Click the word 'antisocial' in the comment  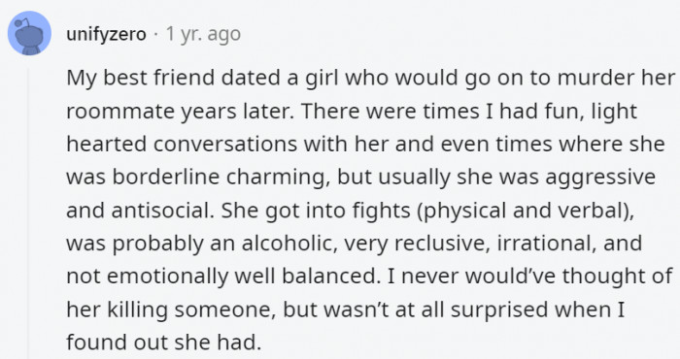pos(162,211)
